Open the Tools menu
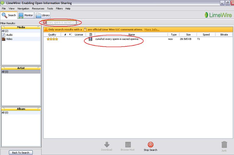The height and width of the screenshot is (155, 234). click(50, 9)
